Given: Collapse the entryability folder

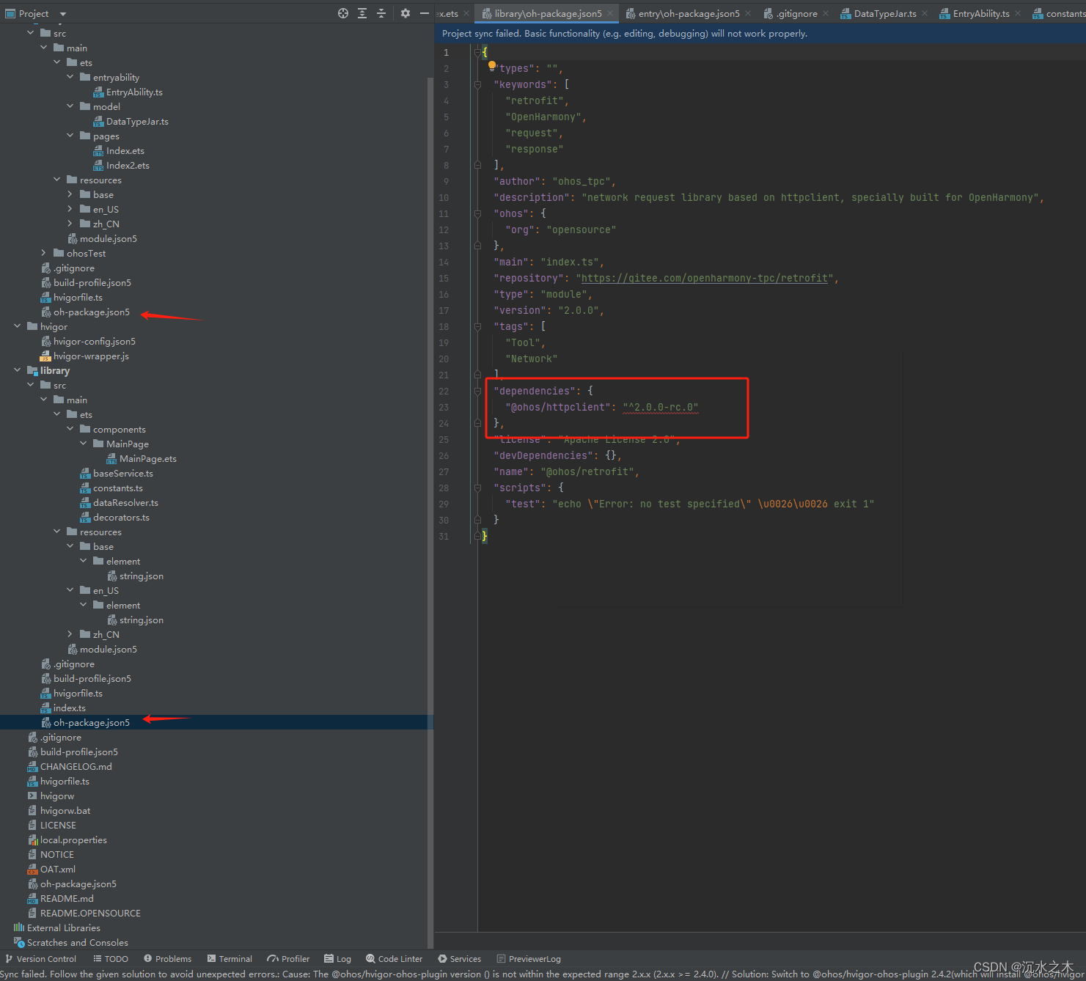Looking at the screenshot, I should pos(70,77).
